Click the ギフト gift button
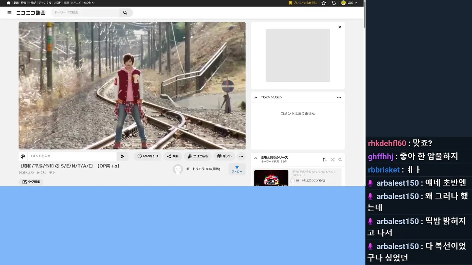This screenshot has width=472, height=265. (224, 156)
